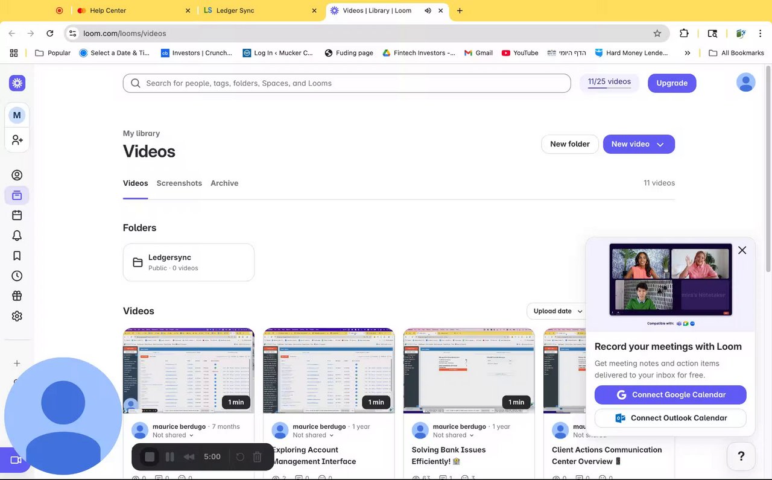Open the Notifications bell icon
Screen dimensions: 772x480
click(17, 236)
